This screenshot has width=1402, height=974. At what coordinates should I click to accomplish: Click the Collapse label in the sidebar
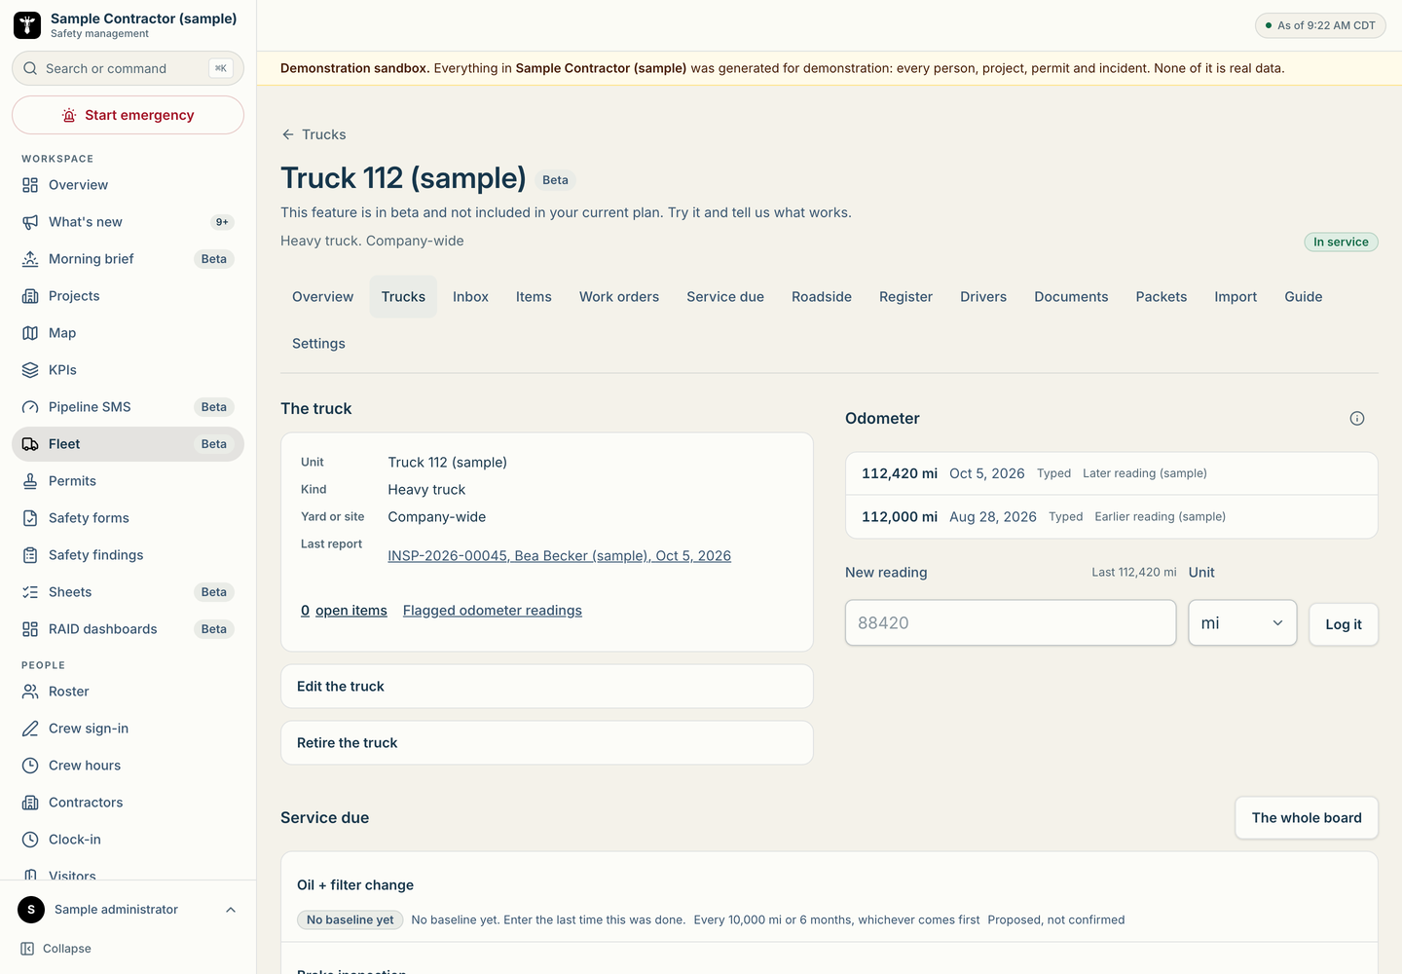tap(67, 949)
